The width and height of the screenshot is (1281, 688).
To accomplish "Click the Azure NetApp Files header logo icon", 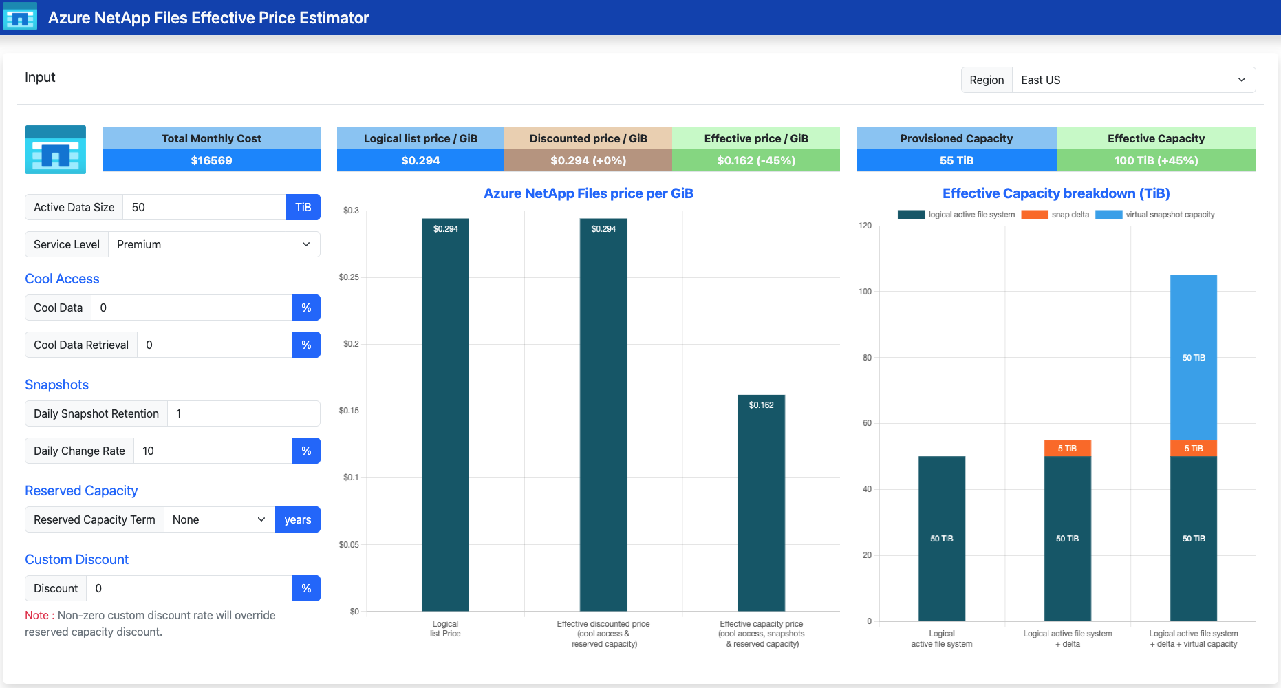I will tap(20, 17).
